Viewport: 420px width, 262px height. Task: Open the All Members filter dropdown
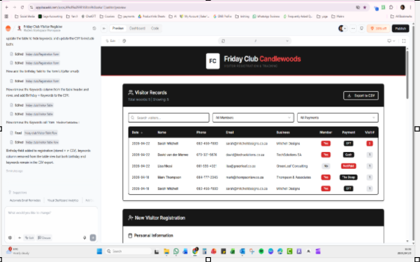pyautogui.click(x=253, y=118)
